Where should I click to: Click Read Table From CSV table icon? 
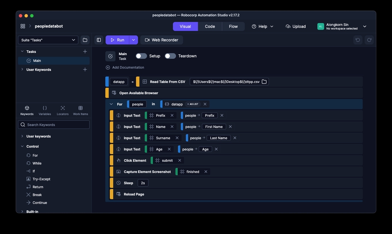145,82
